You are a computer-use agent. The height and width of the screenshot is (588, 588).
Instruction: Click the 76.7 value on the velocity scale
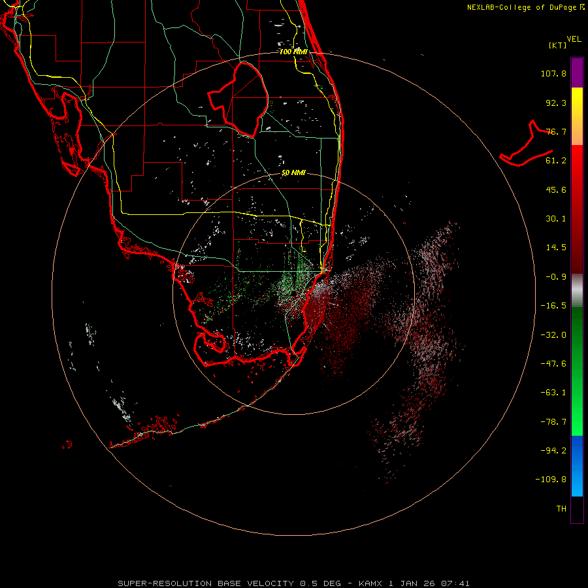[556, 131]
